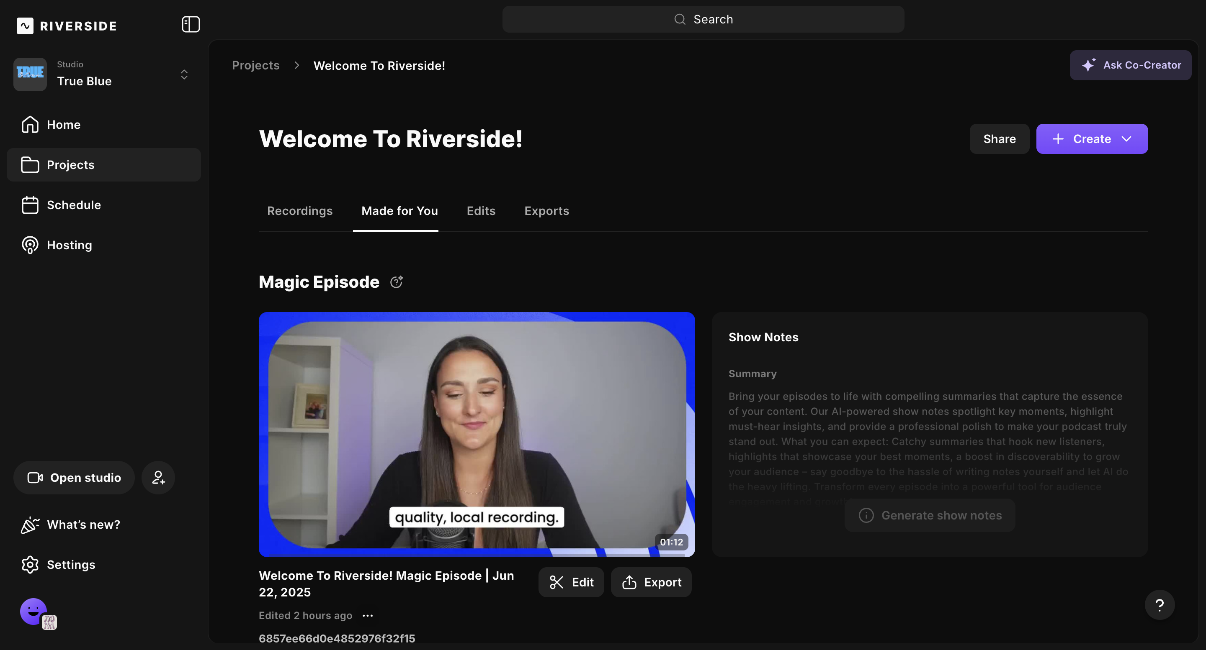Open the Schedule calendar page
The height and width of the screenshot is (650, 1206).
tap(74, 205)
